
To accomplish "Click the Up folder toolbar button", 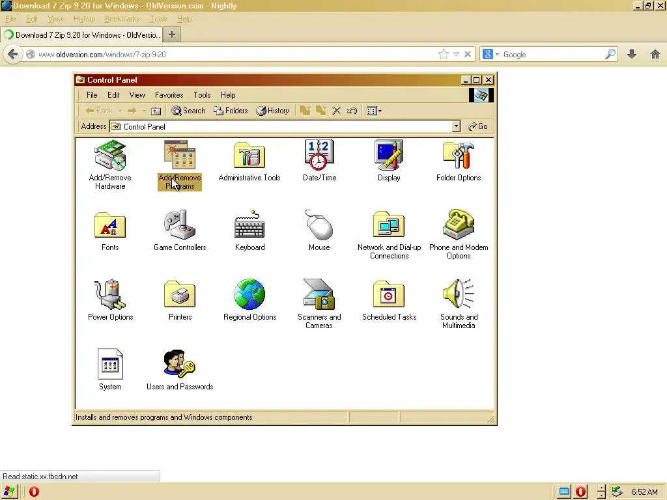I will [156, 111].
